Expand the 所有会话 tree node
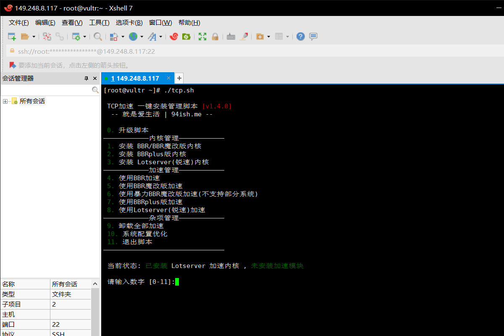 (x=5, y=101)
